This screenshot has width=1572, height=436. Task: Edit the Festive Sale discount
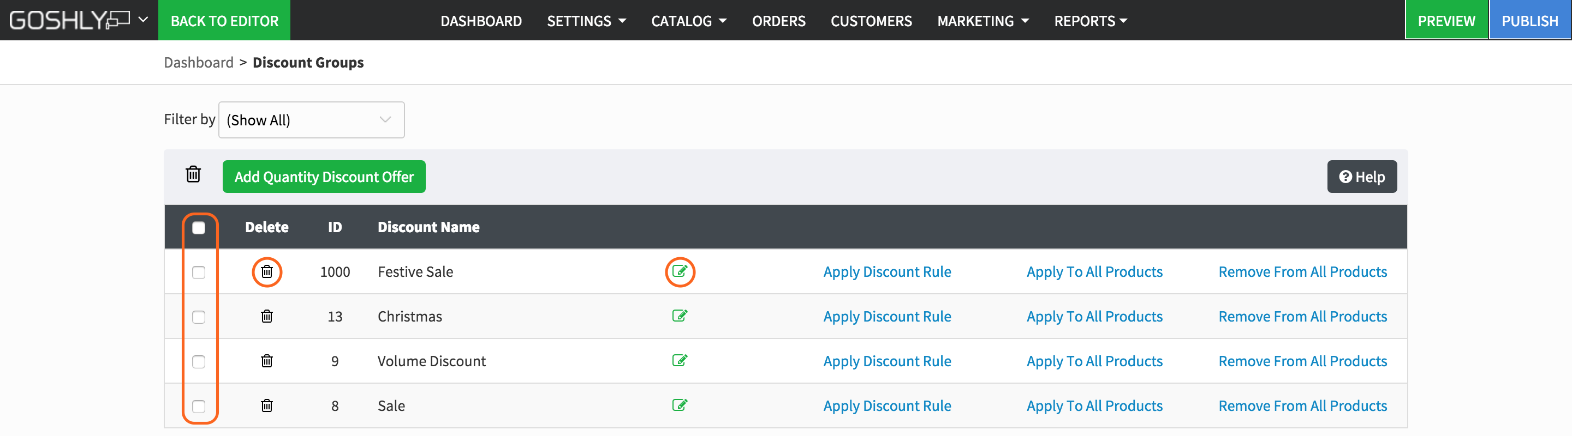click(679, 271)
